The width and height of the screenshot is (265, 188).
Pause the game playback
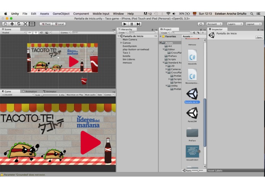(x=132, y=24)
